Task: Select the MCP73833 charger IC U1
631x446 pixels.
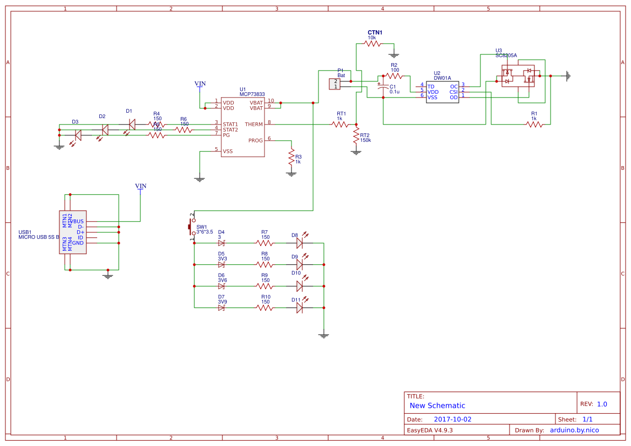Action: (243, 127)
